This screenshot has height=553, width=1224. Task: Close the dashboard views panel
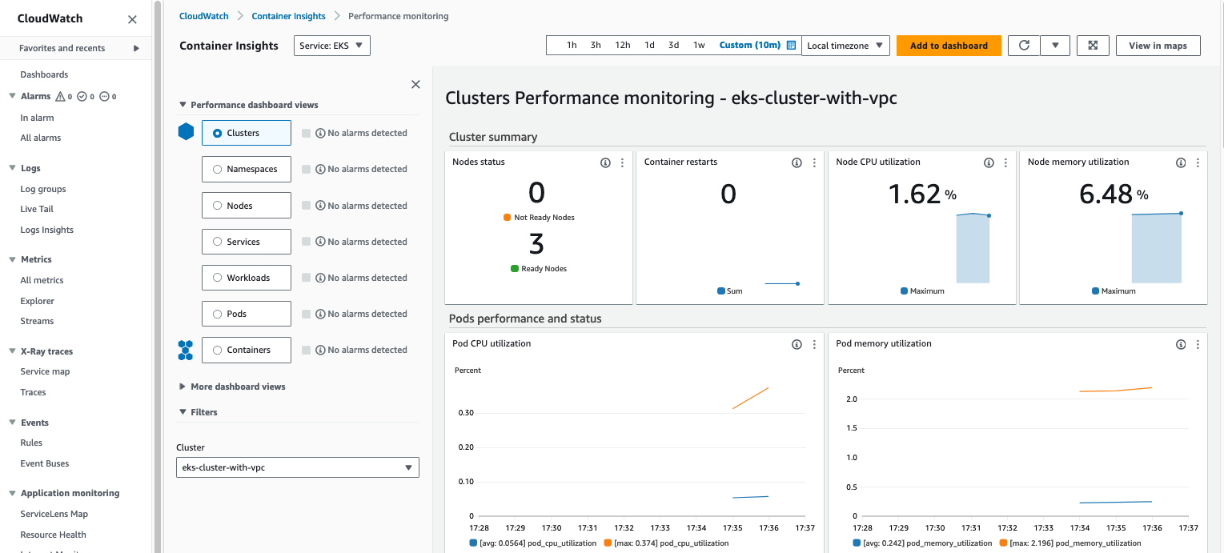point(415,84)
